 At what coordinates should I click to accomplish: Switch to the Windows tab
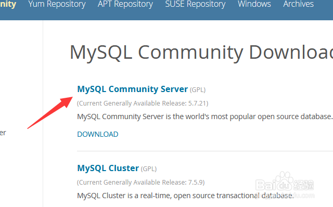(254, 4)
